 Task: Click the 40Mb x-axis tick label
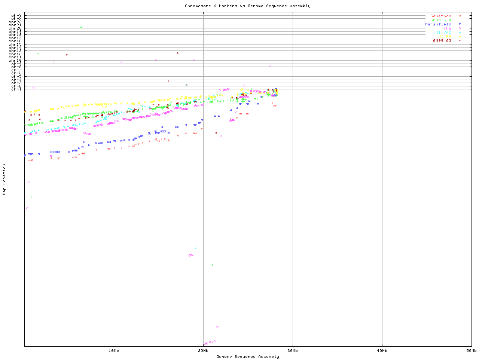pos(382,351)
